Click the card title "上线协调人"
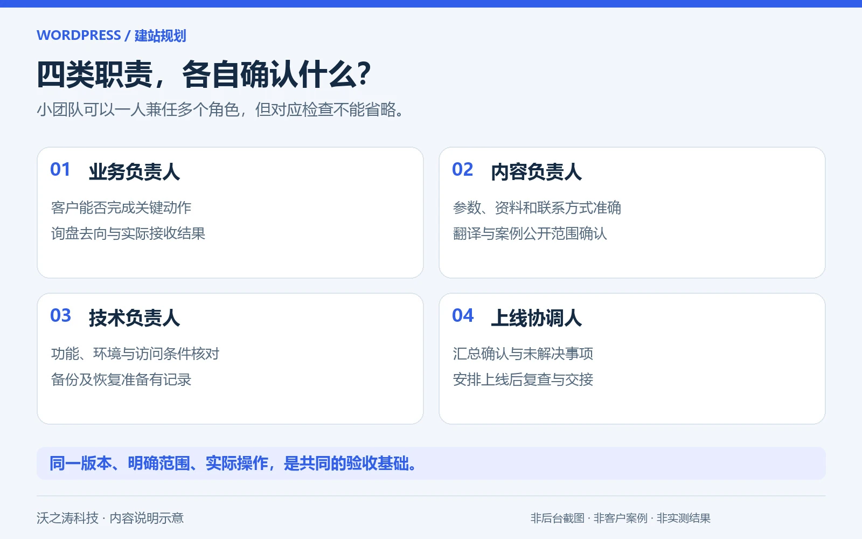 [x=536, y=318]
